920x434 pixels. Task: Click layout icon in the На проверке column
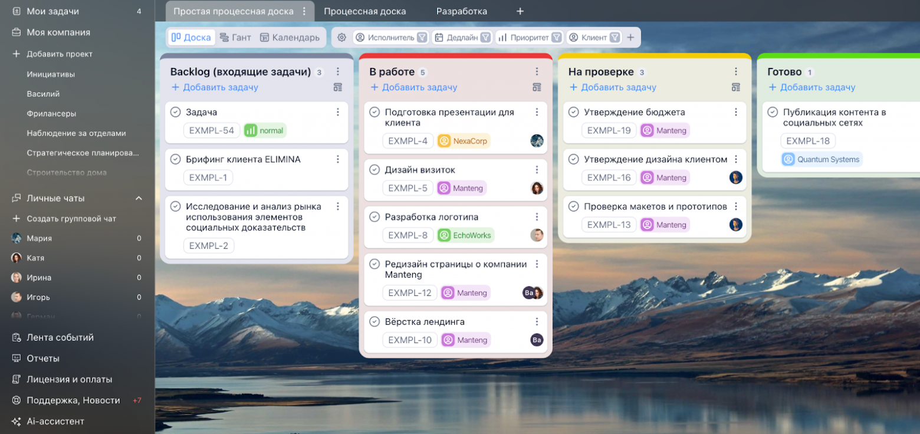[735, 87]
